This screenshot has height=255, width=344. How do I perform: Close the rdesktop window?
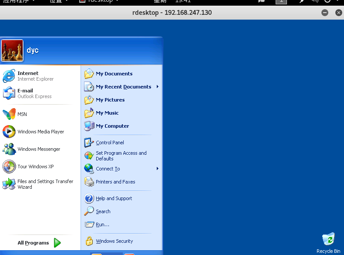point(339,13)
